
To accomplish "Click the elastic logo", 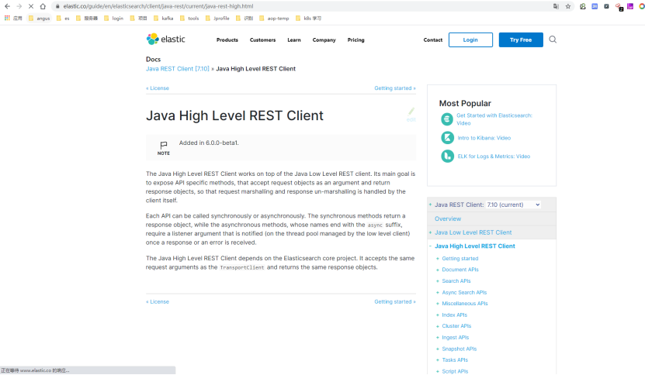I will click(166, 39).
